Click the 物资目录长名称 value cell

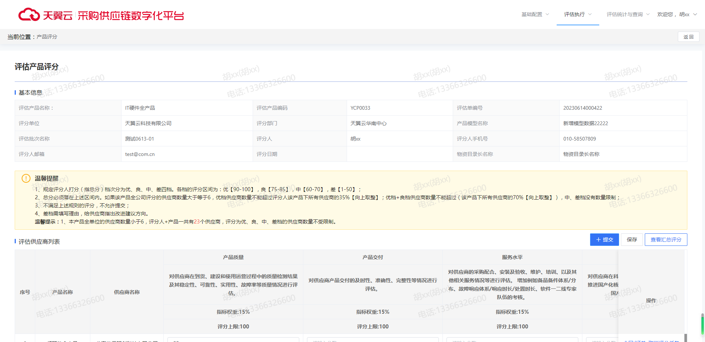tap(623, 154)
